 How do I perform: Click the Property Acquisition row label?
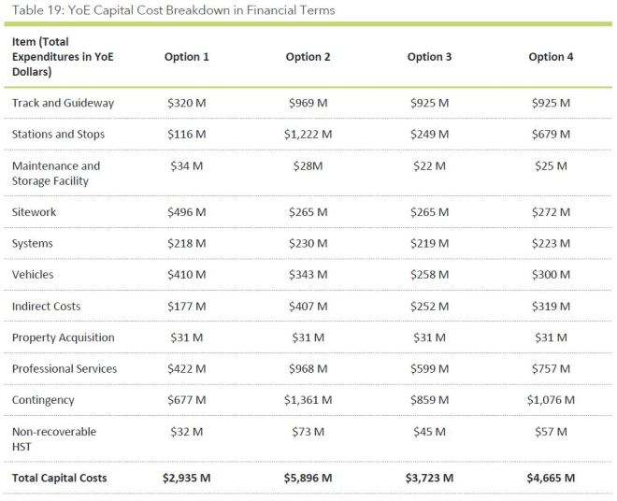pyautogui.click(x=63, y=337)
